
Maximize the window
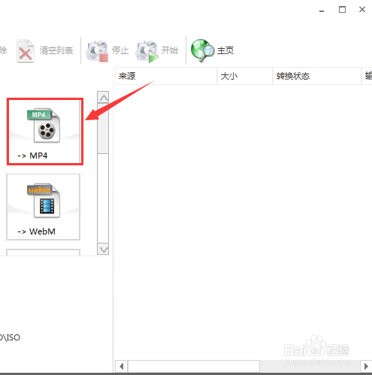pos(342,10)
